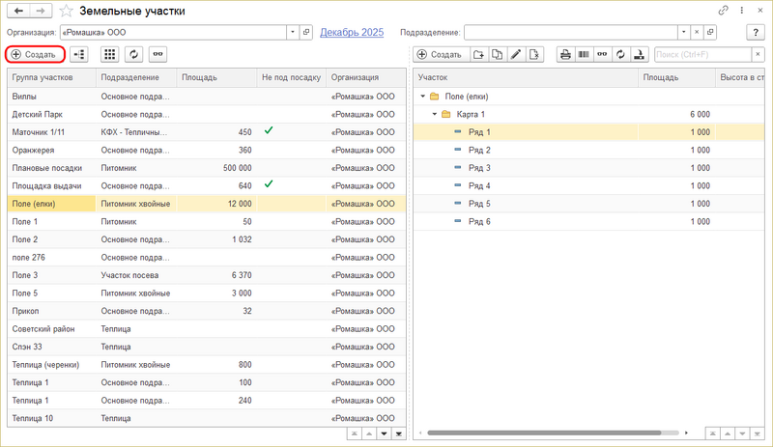Viewport: 773px width, 447px height.
Task: Toggle the checkmark in Площадка выдачи row
Action: click(x=270, y=184)
